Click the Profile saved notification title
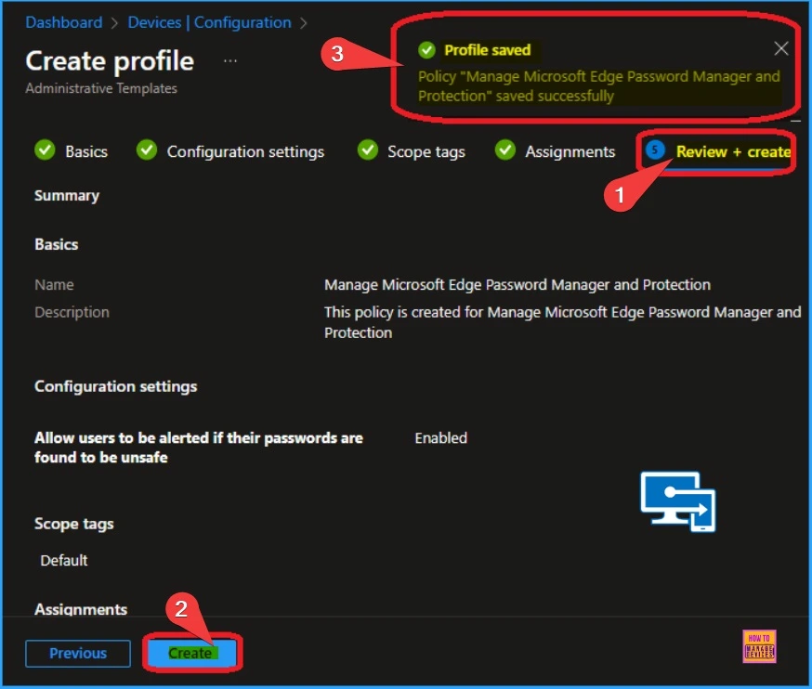 [x=488, y=50]
